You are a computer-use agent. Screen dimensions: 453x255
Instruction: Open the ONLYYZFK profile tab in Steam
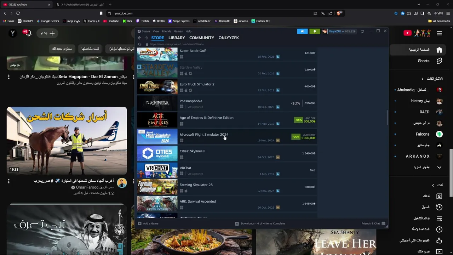click(x=229, y=38)
